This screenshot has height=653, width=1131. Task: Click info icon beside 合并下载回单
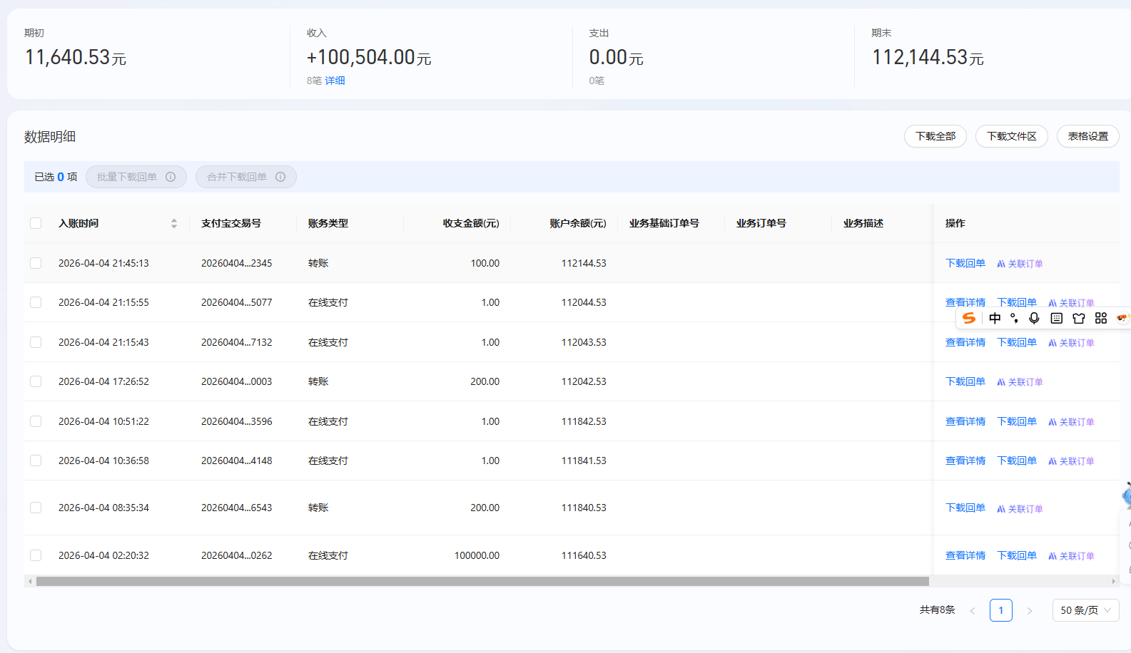tap(280, 177)
